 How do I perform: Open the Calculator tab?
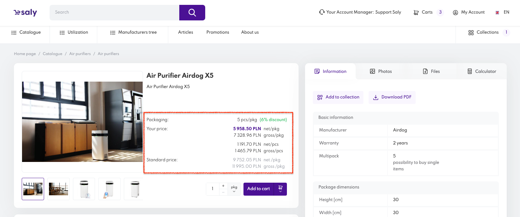point(481,71)
